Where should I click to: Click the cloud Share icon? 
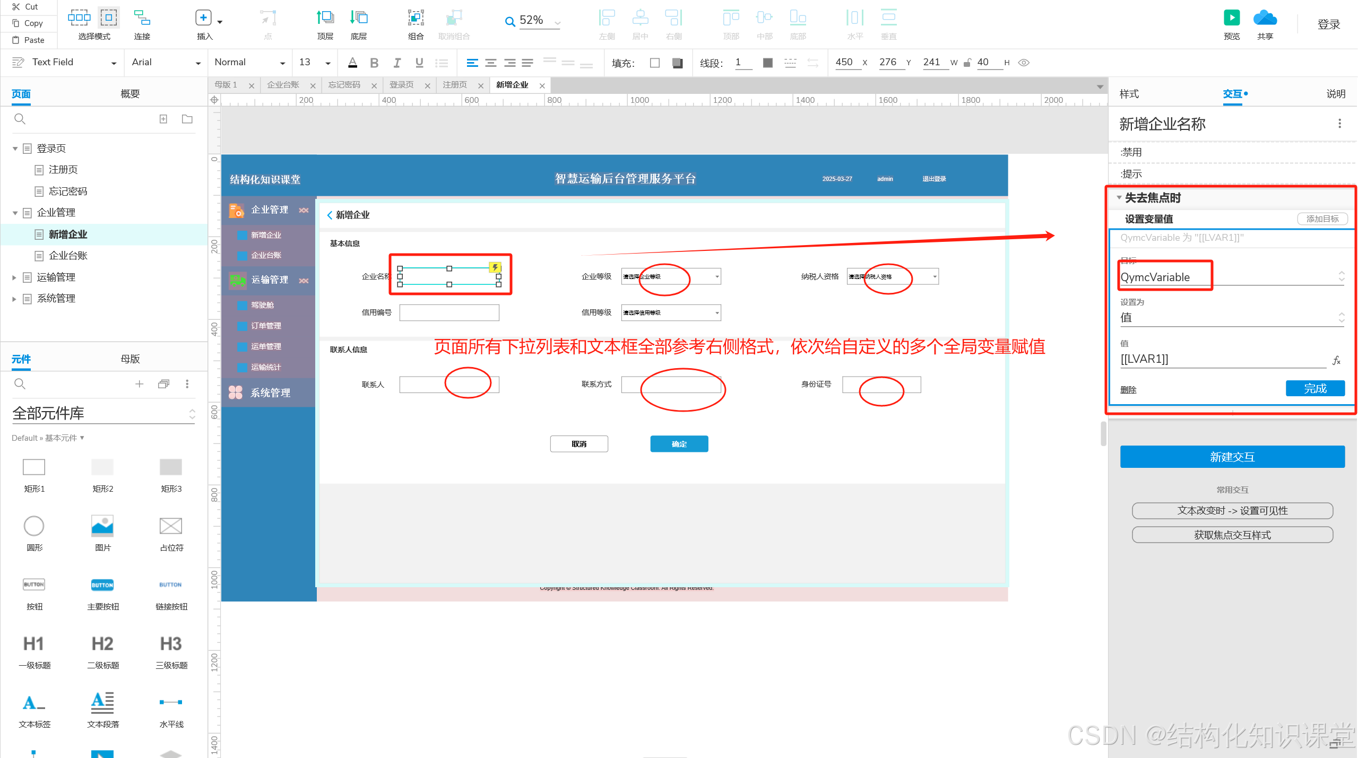pos(1265,18)
